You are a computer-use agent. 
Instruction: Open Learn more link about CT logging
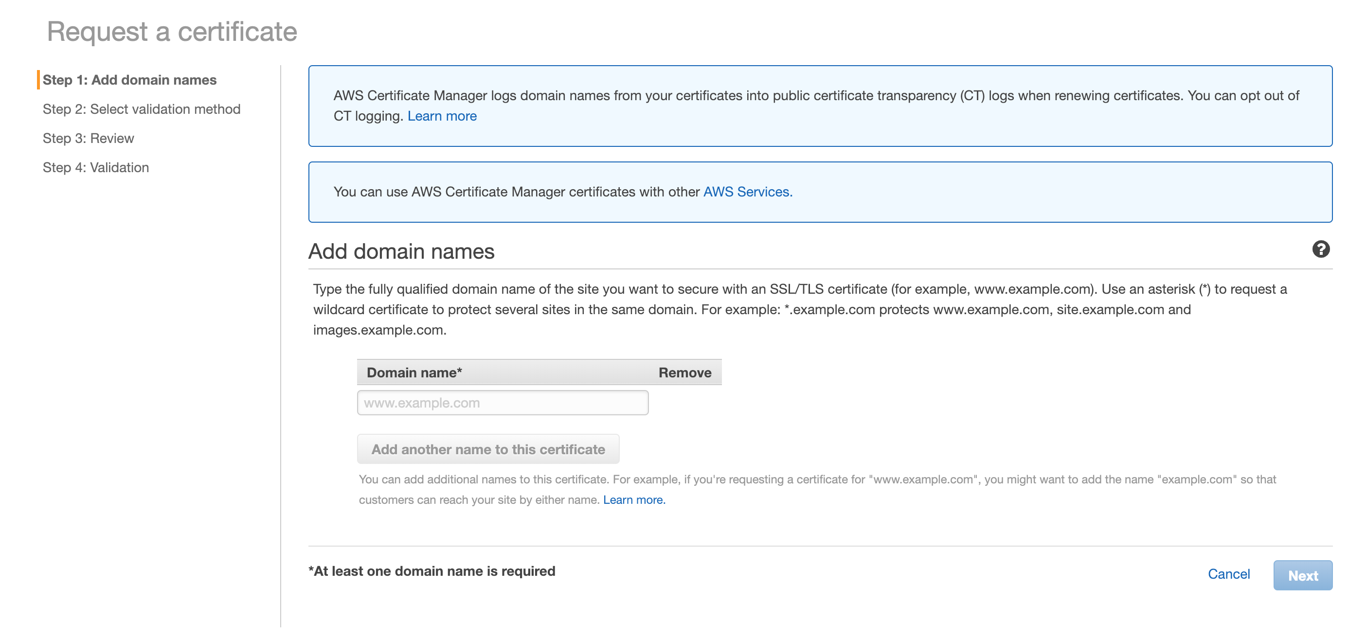[x=442, y=116]
